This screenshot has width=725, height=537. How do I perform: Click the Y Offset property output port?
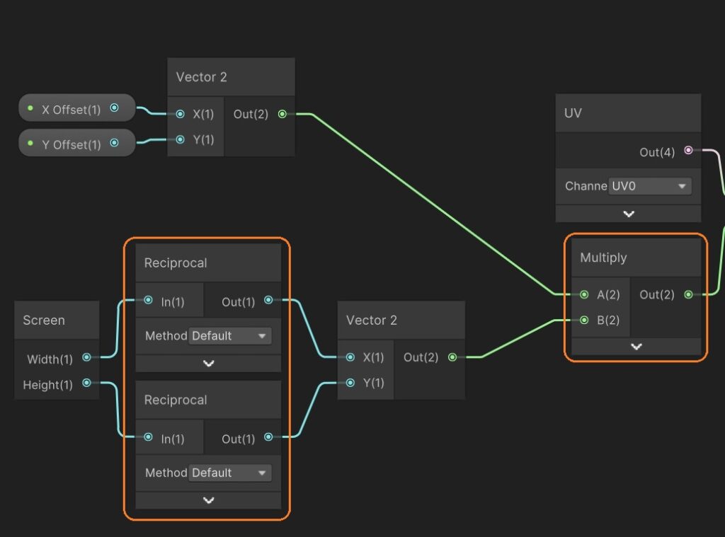tap(114, 144)
